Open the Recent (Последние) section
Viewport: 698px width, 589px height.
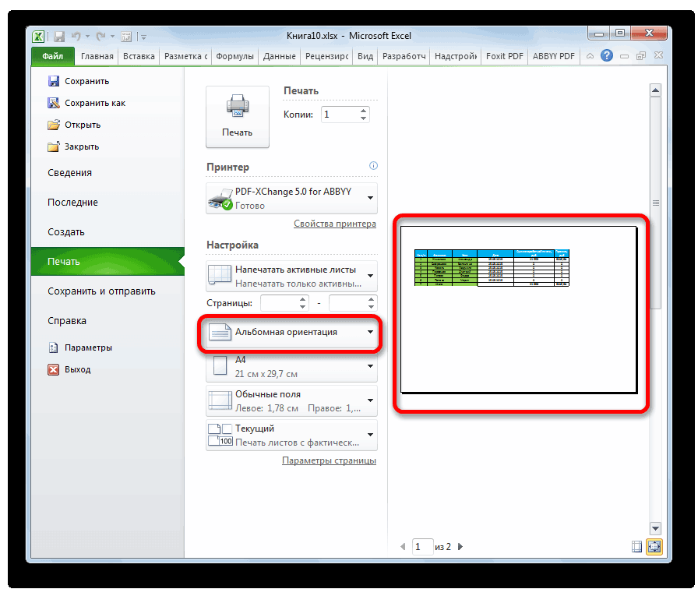72,202
